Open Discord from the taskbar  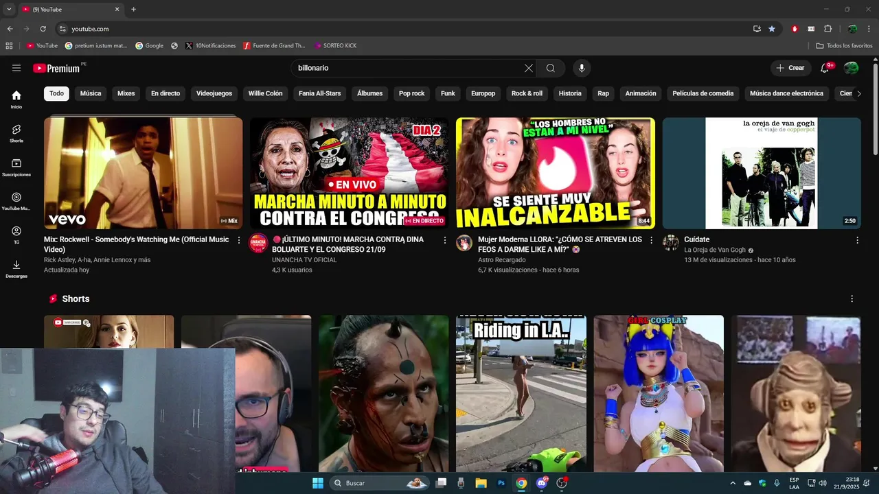(542, 483)
